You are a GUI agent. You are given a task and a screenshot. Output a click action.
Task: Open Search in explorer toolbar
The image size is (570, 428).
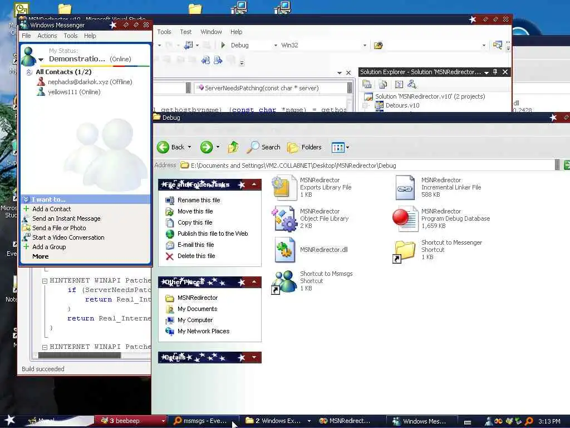click(x=263, y=147)
